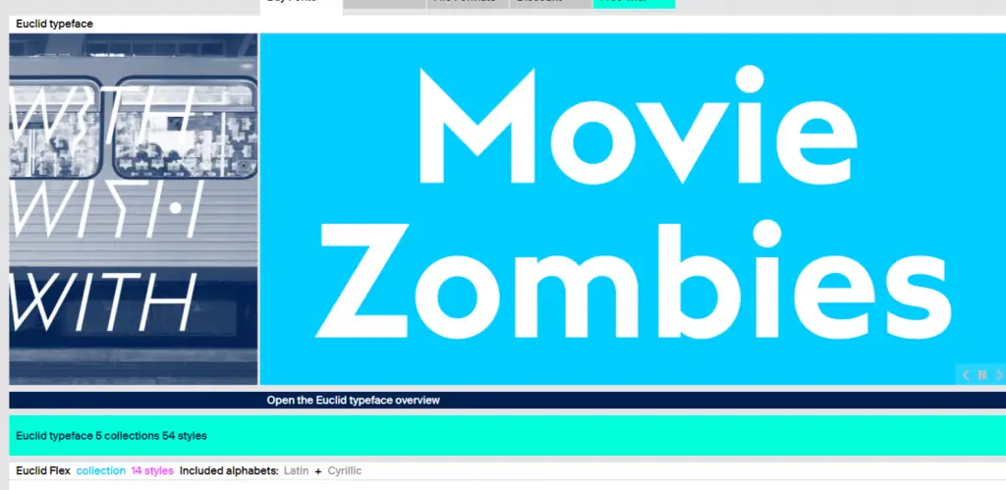The image size is (1006, 490).
Task: Open the Euclid typeface overview
Action: coord(353,401)
